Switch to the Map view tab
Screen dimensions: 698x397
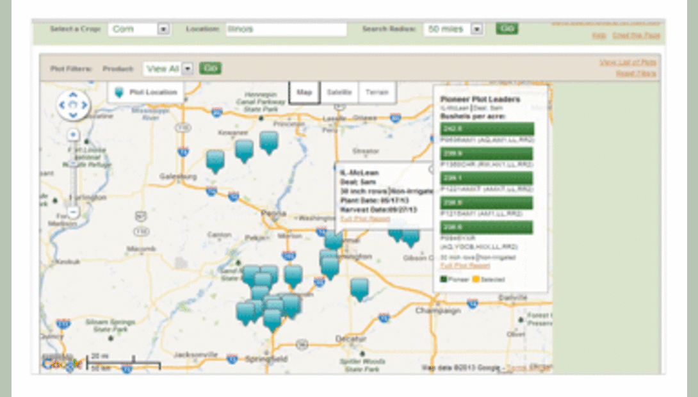[304, 92]
